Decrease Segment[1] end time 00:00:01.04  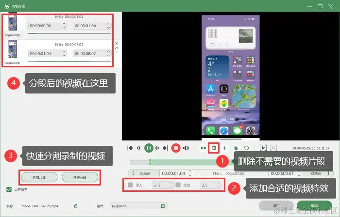108,28
